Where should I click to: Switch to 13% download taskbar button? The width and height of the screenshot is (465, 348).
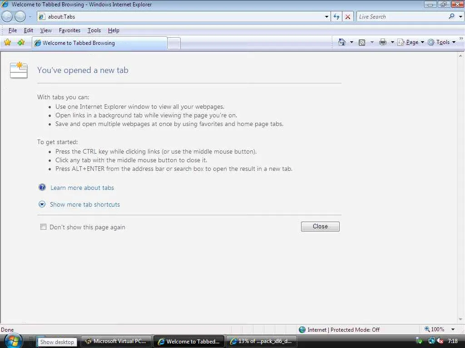262,341
